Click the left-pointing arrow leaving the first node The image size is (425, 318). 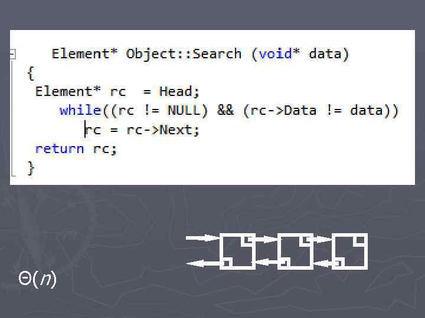click(x=202, y=264)
